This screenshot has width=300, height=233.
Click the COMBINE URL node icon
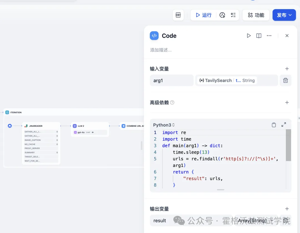(x=123, y=126)
